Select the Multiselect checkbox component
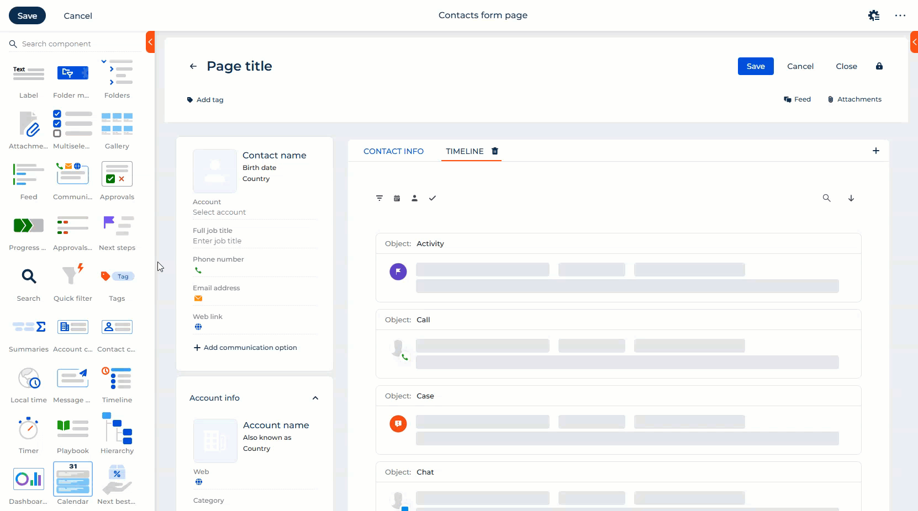This screenshot has width=918, height=511. [72, 124]
